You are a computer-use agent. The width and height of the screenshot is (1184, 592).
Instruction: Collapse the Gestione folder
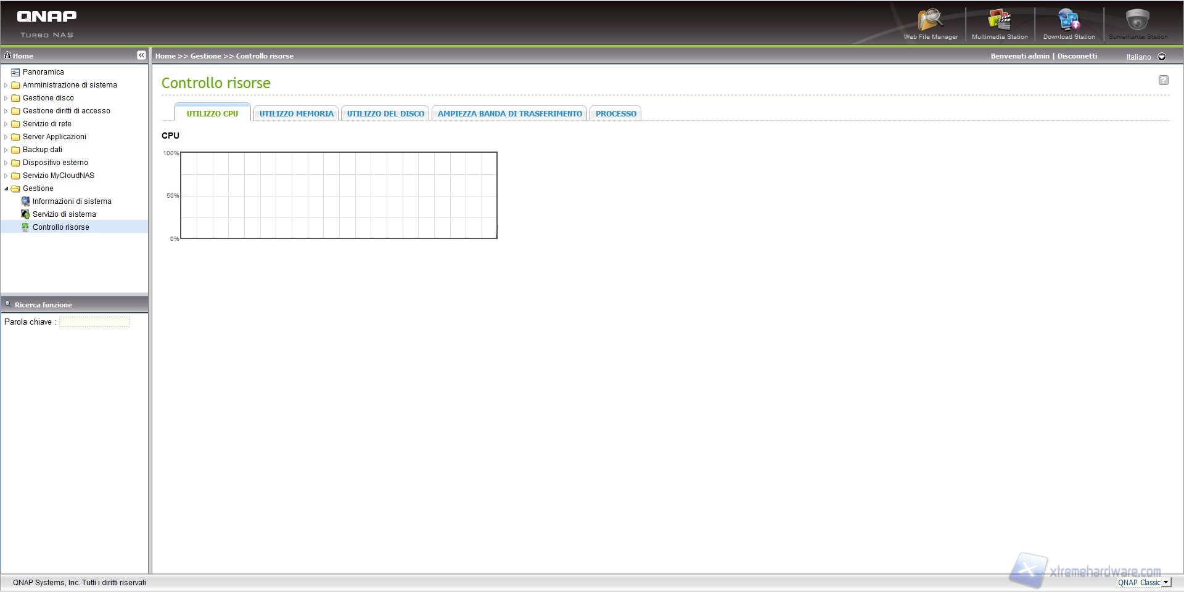(x=6, y=189)
